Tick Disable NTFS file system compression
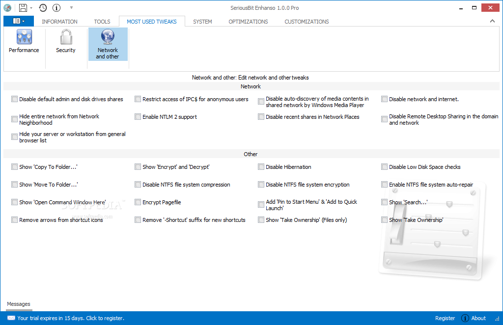This screenshot has width=503, height=325. (x=138, y=184)
